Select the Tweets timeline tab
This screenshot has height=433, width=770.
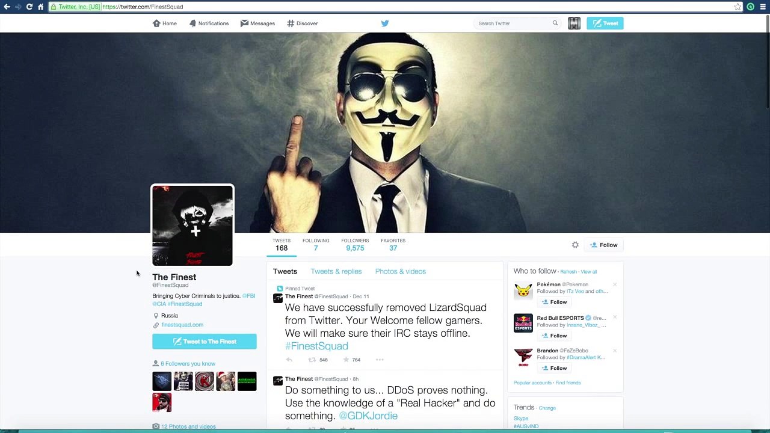(x=285, y=271)
